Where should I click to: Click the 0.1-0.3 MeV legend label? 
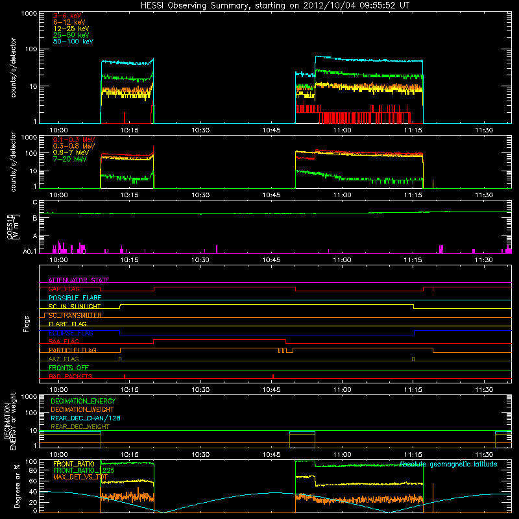(74, 139)
